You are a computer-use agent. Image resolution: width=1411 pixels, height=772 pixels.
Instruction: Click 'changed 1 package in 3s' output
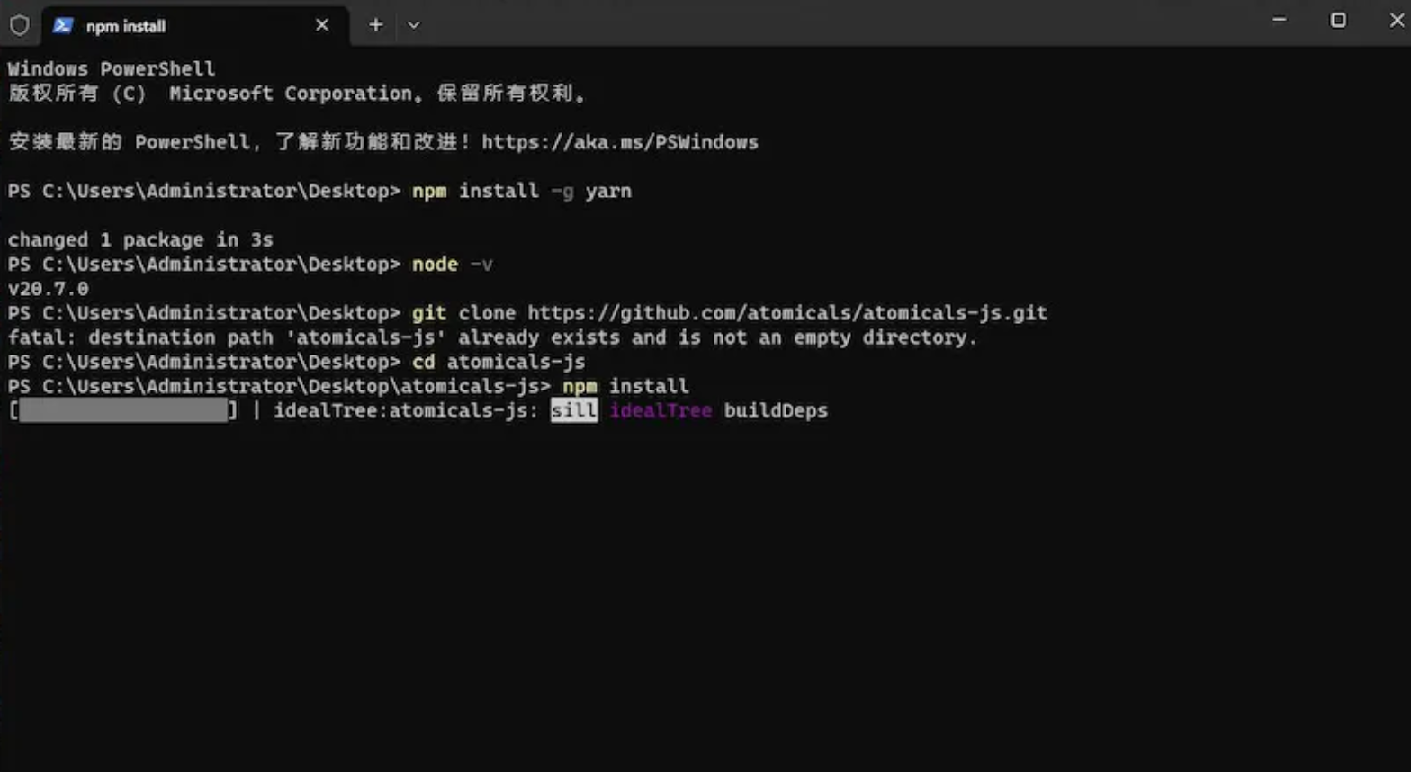click(140, 240)
